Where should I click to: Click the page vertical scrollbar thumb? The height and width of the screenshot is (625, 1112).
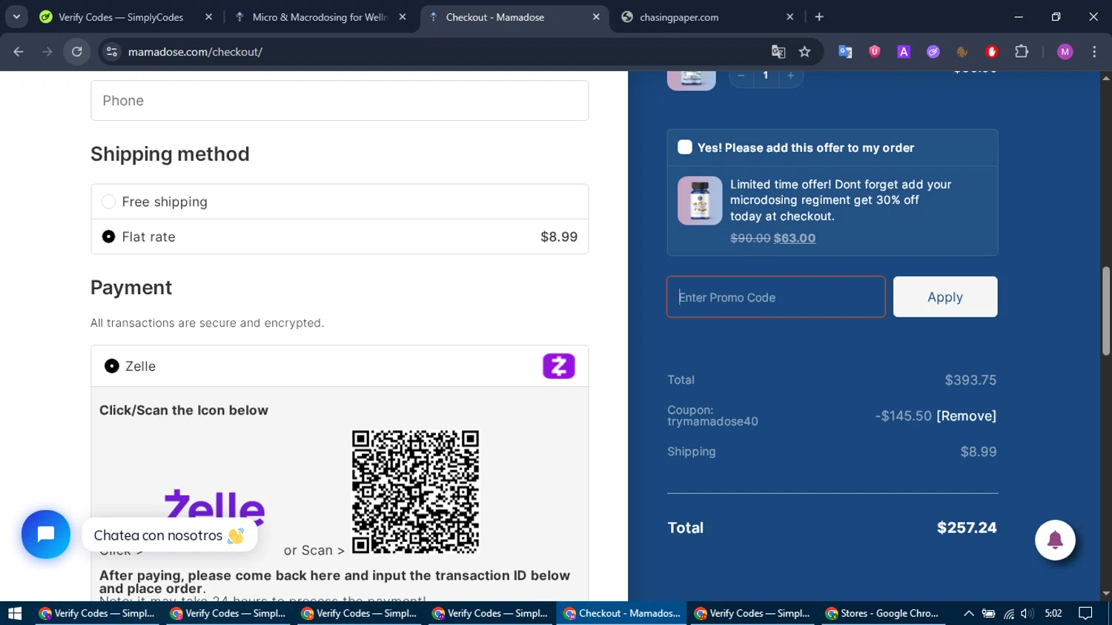(1106, 311)
